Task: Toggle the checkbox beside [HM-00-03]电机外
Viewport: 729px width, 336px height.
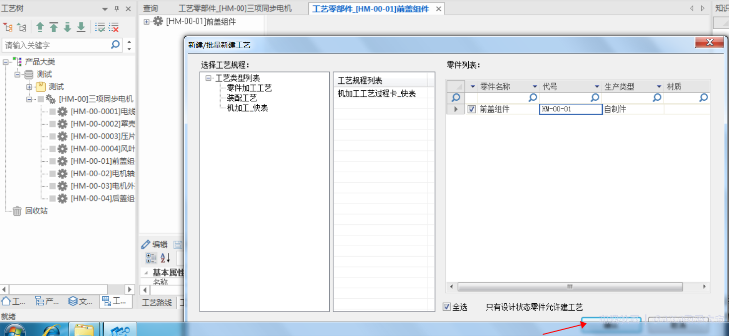Action: click(x=52, y=186)
